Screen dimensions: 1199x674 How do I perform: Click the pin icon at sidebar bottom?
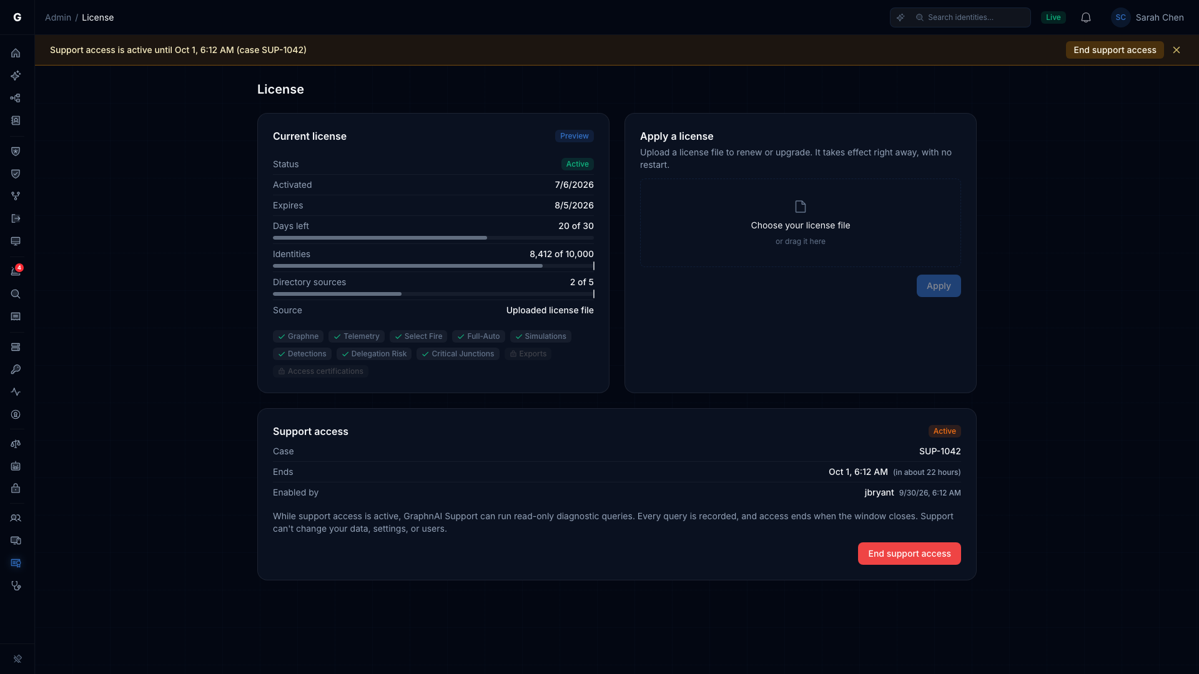coord(17,659)
